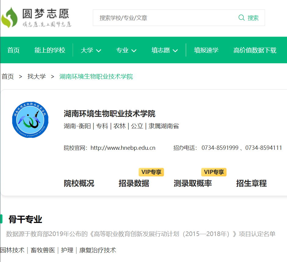
Task: Switch to the 招生章程 tab
Action: click(x=251, y=183)
